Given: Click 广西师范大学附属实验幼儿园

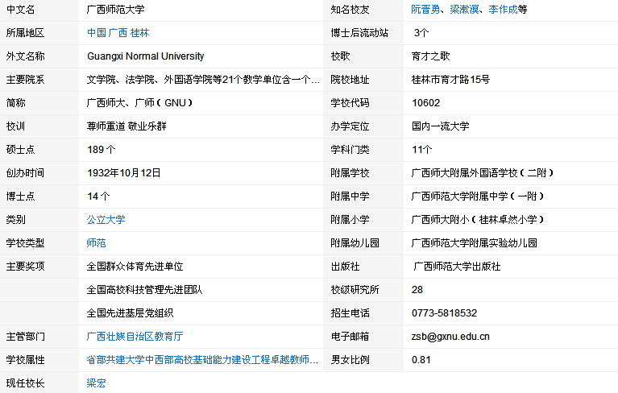Looking at the screenshot, I should pyautogui.click(x=474, y=243).
